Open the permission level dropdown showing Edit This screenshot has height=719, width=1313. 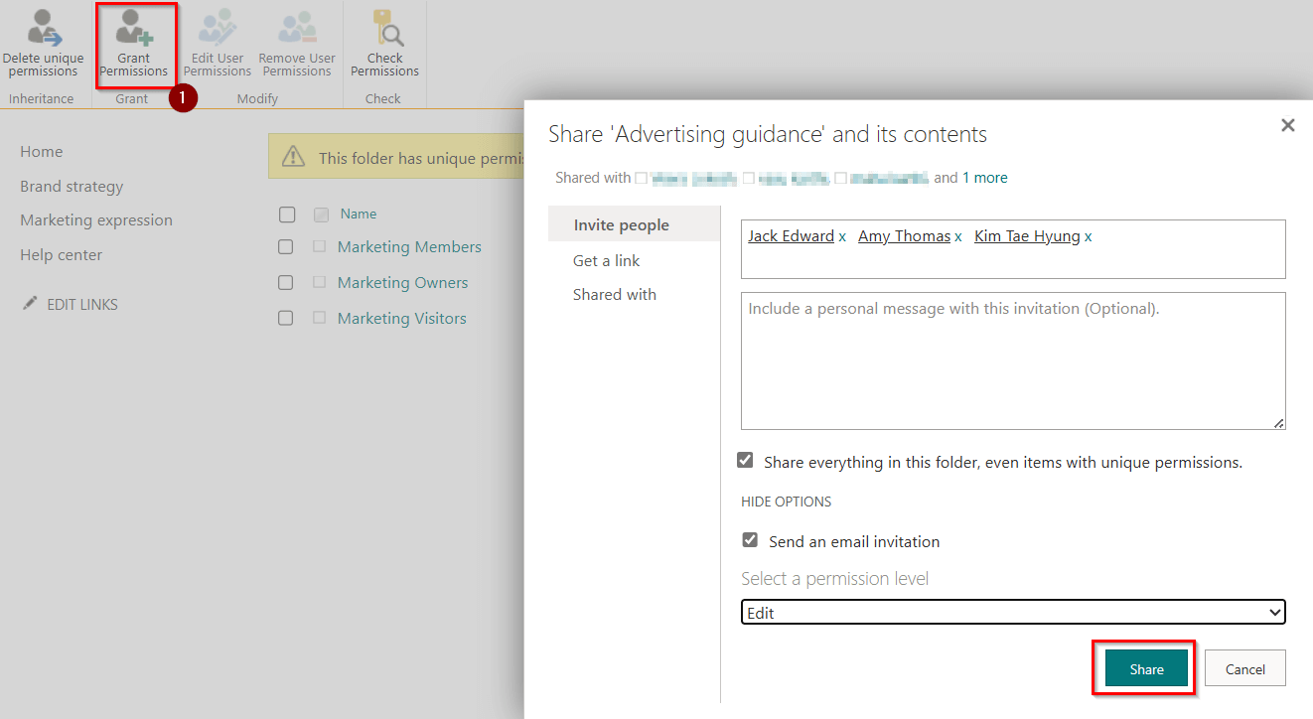(x=1013, y=613)
